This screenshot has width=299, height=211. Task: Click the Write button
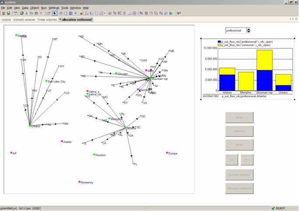(x=239, y=145)
